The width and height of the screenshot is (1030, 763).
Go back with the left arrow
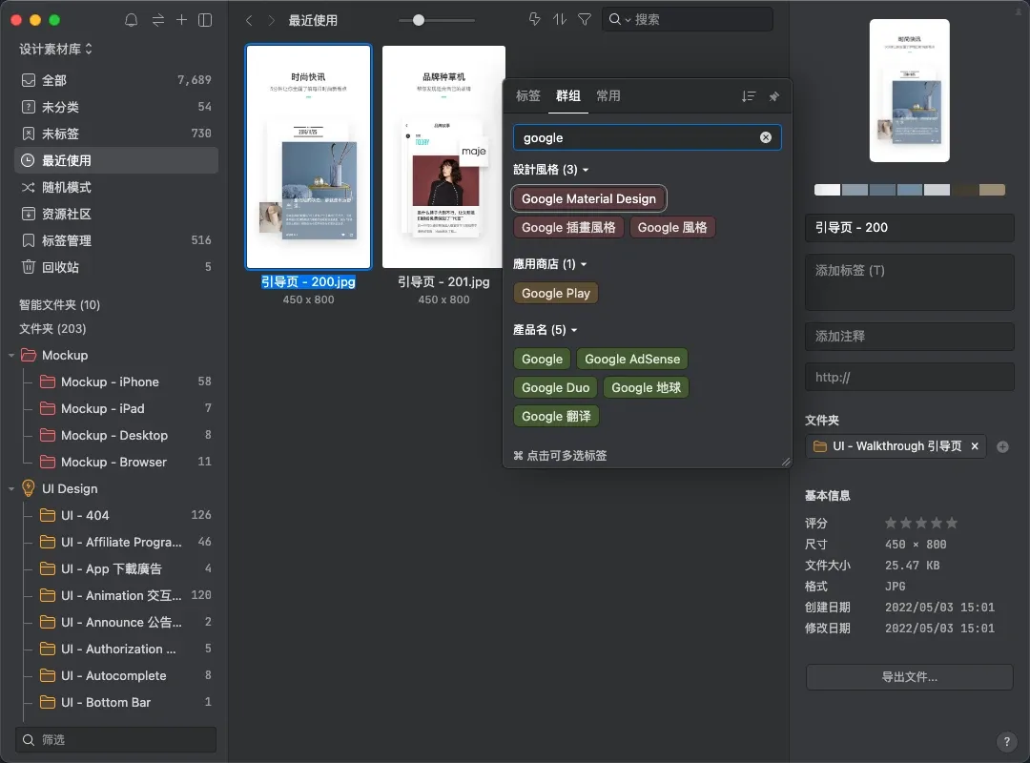pyautogui.click(x=250, y=20)
